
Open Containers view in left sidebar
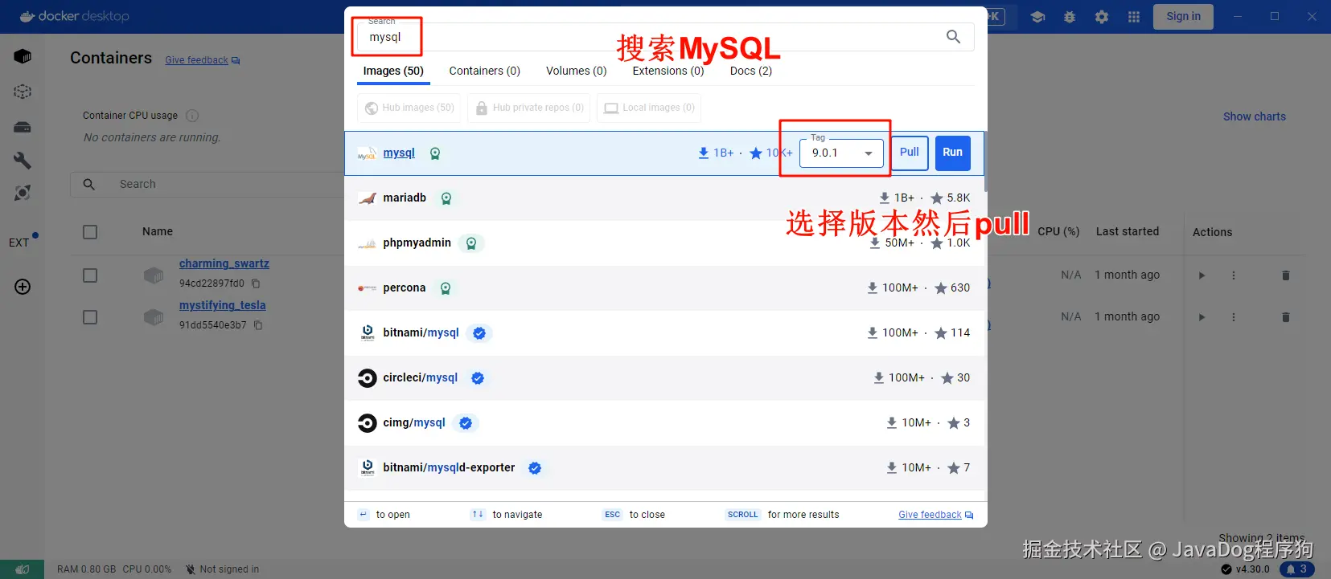coord(23,56)
